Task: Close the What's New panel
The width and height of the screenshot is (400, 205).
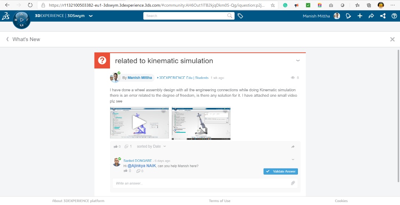Action: 392,39
